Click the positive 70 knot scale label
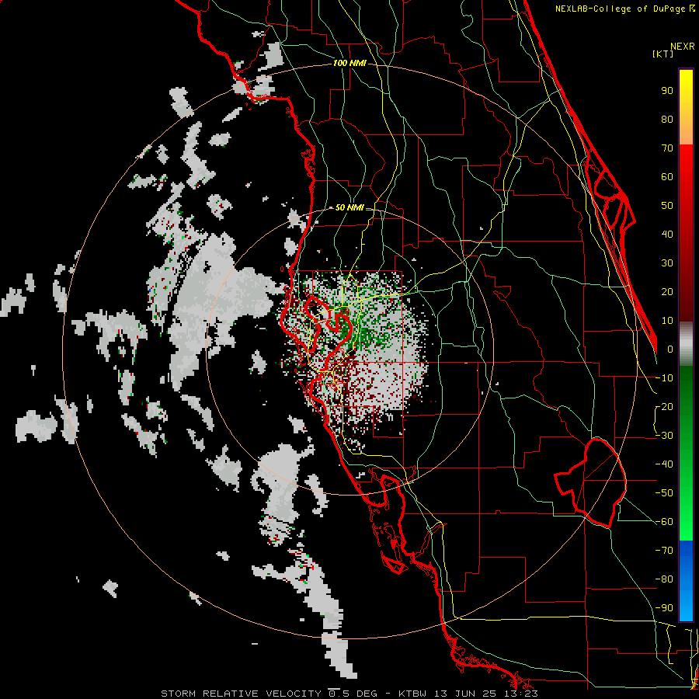The image size is (699, 699). pos(667,148)
